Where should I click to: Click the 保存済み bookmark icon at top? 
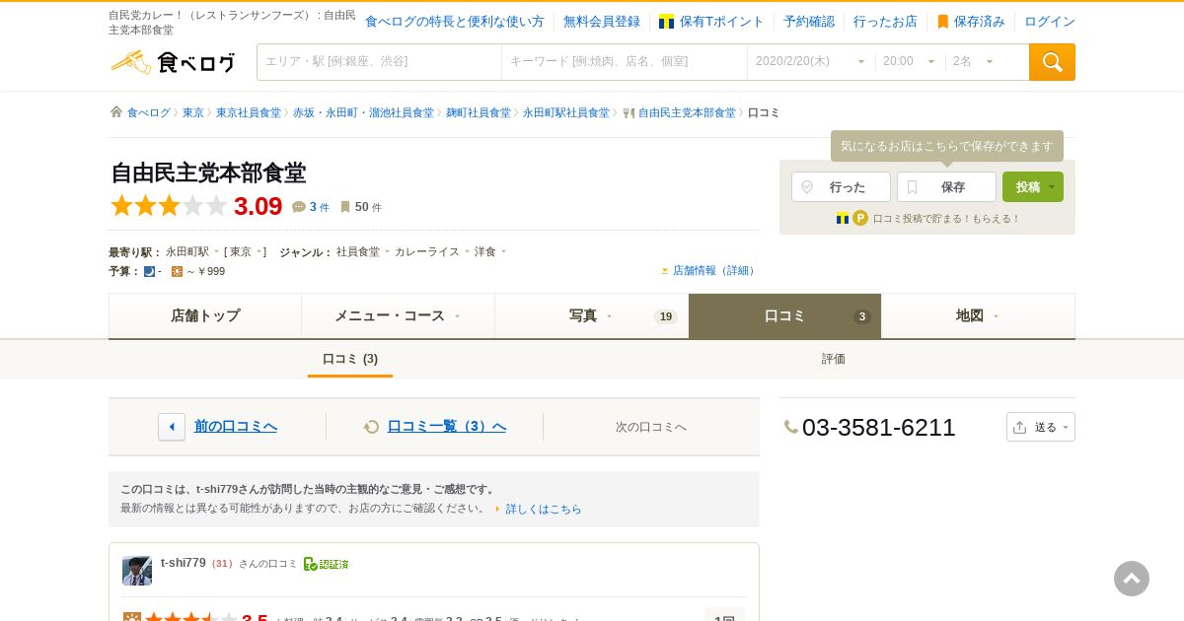click(943, 22)
